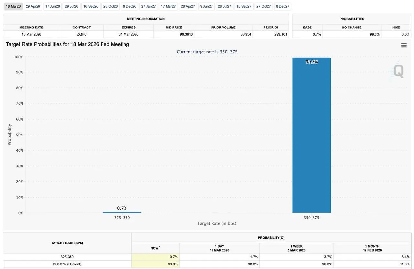This screenshot has height=269, width=414.
Task: Switch to the 17 Mar27 meeting tab
Action: pos(168,6)
